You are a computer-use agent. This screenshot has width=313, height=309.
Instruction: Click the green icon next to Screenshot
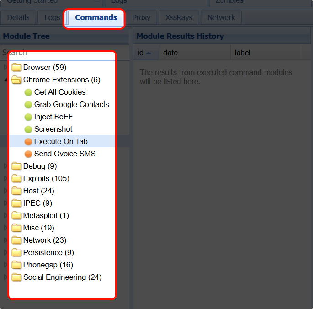click(28, 129)
